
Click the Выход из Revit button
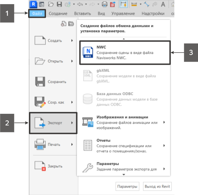(x=157, y=186)
